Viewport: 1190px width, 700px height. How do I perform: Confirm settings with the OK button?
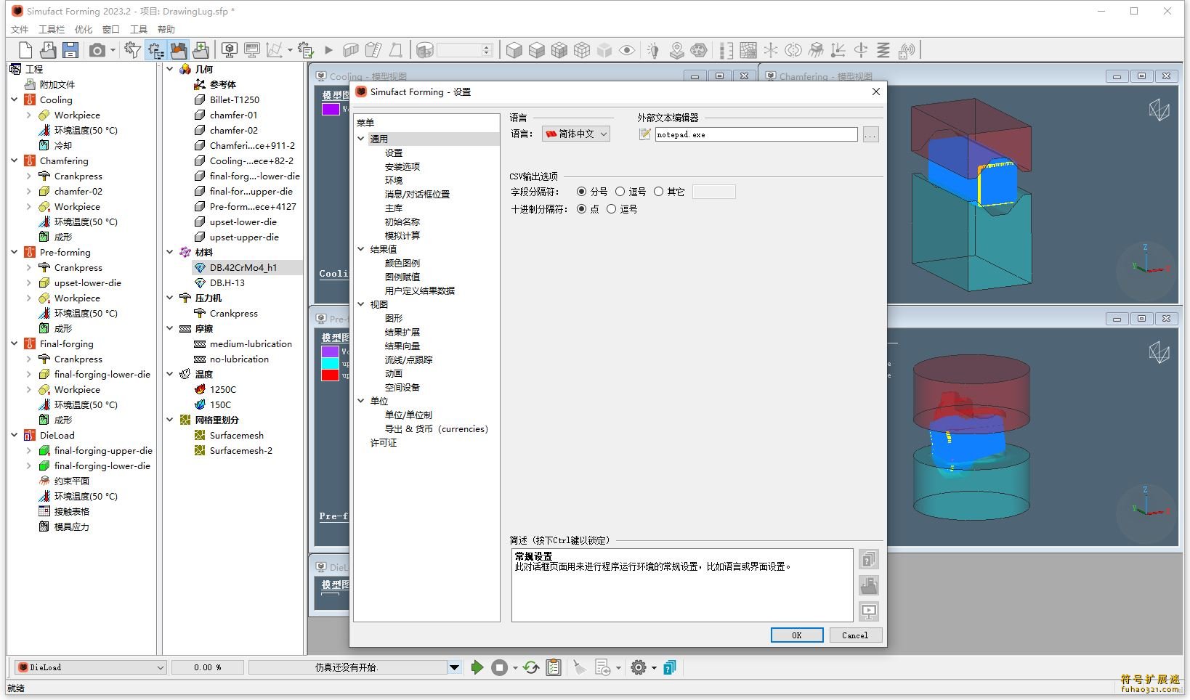[797, 635]
